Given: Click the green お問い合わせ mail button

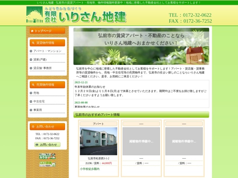Looking at the screenshot, I should click(x=47, y=144).
